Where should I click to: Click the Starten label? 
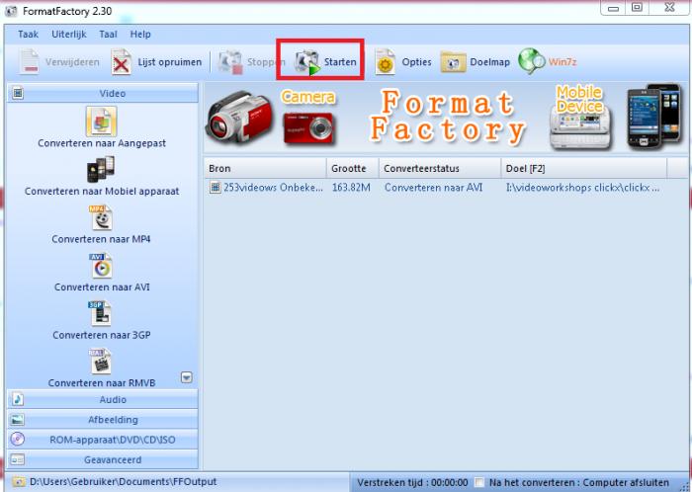340,62
